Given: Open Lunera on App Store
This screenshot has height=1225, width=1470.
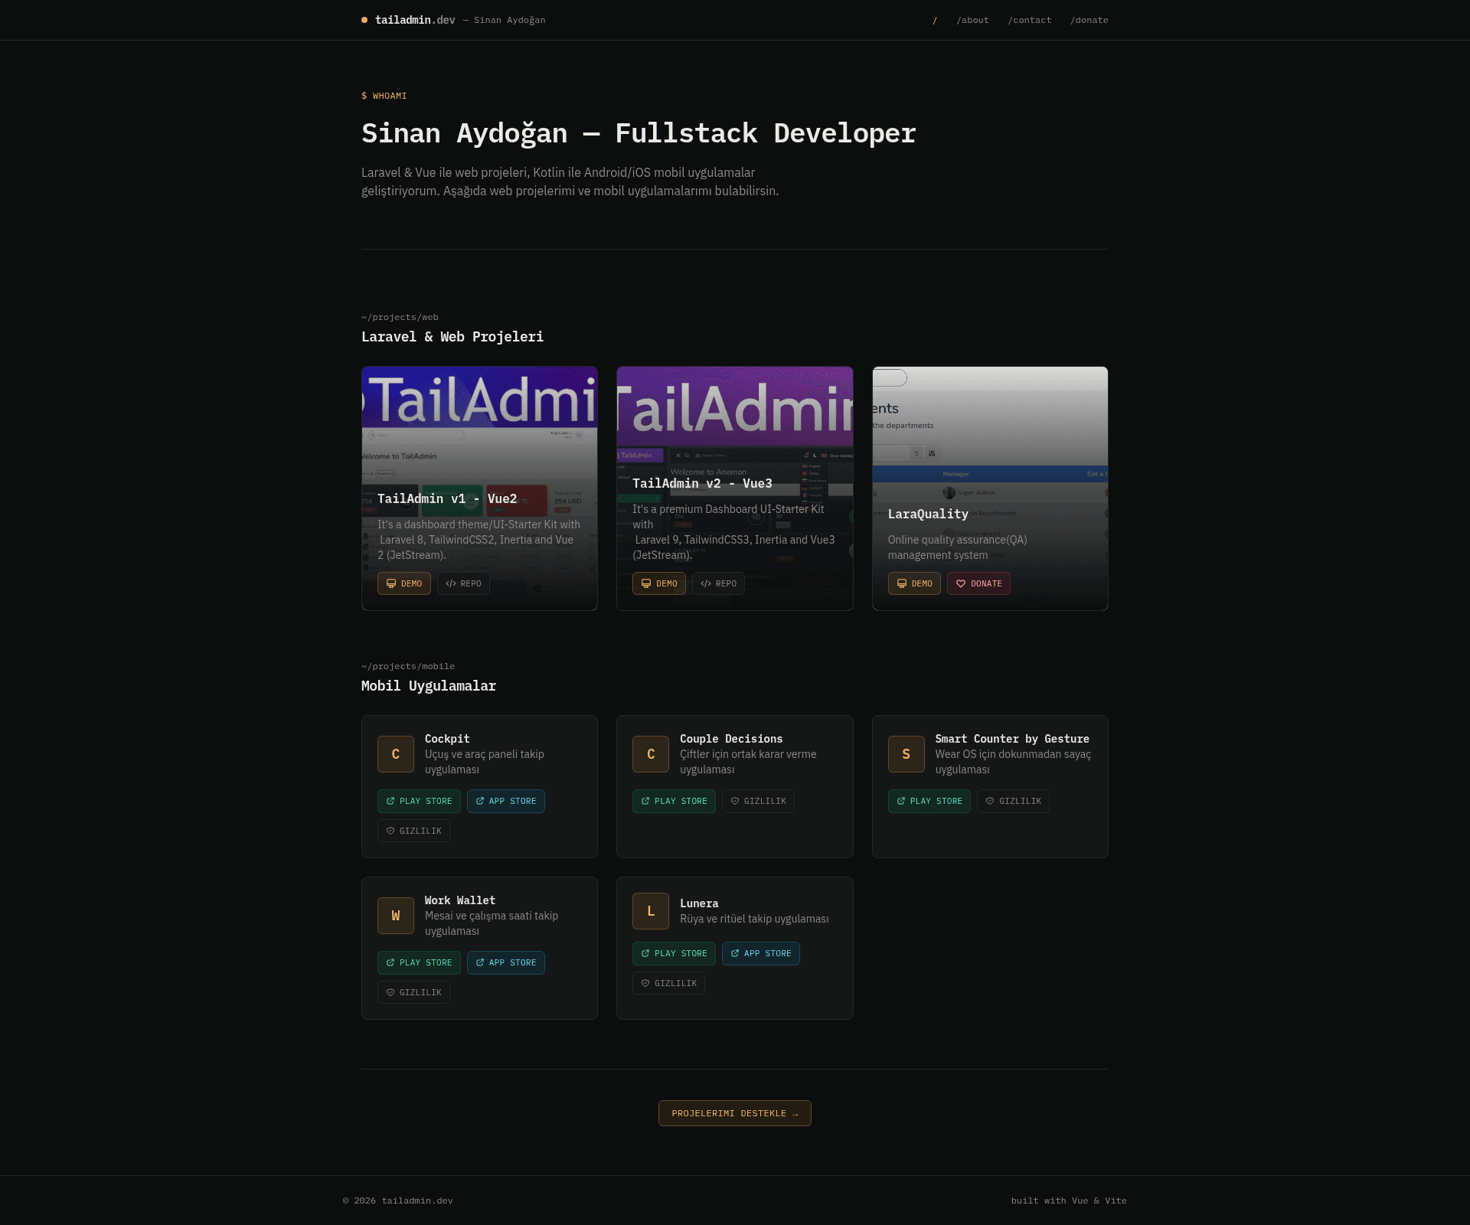Looking at the screenshot, I should point(761,953).
